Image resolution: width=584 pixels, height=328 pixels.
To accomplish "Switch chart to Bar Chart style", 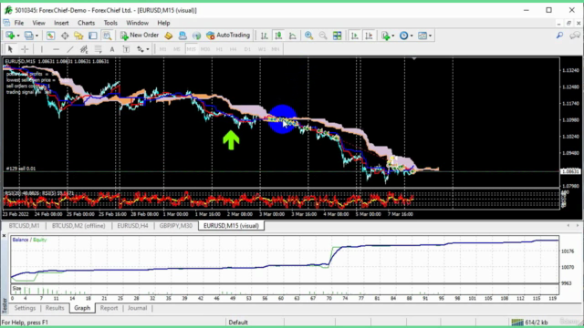I will [264, 36].
